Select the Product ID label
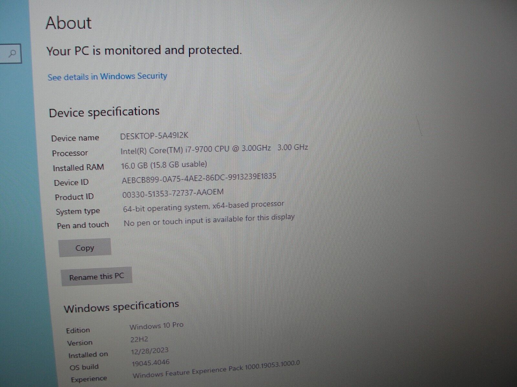This screenshot has width=517, height=387. click(x=74, y=197)
